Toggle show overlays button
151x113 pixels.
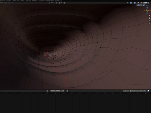(x=135, y=3)
